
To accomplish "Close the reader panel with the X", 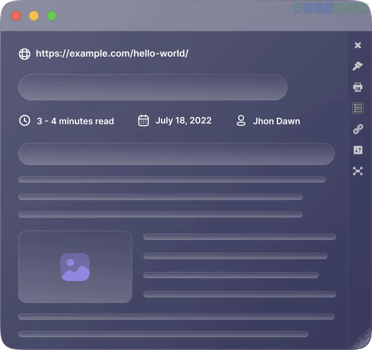I will coord(358,45).
